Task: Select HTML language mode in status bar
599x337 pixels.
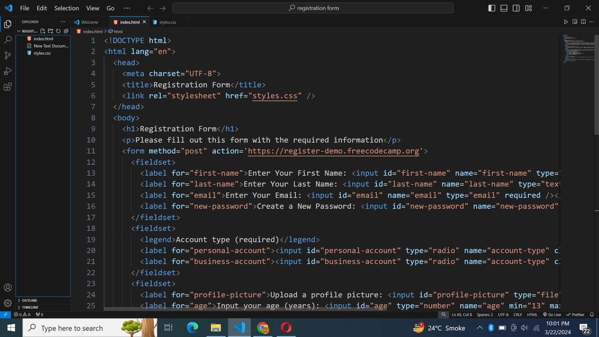Action: click(532, 315)
